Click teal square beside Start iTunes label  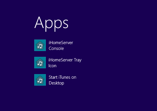40,80
